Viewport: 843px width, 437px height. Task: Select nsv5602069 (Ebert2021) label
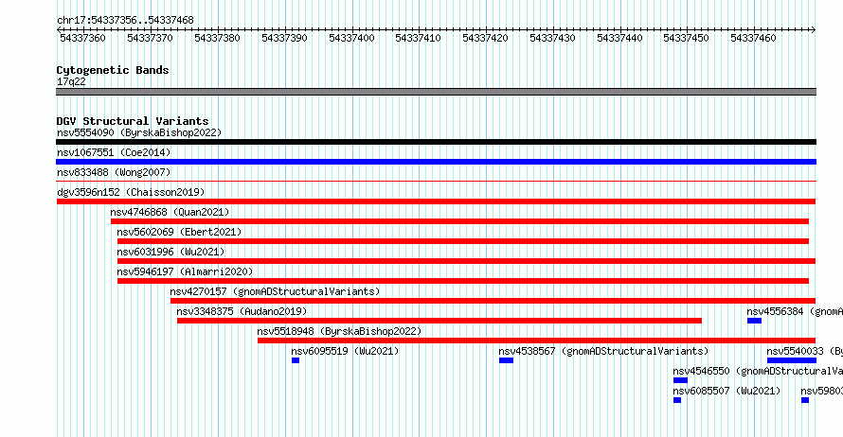pos(180,232)
